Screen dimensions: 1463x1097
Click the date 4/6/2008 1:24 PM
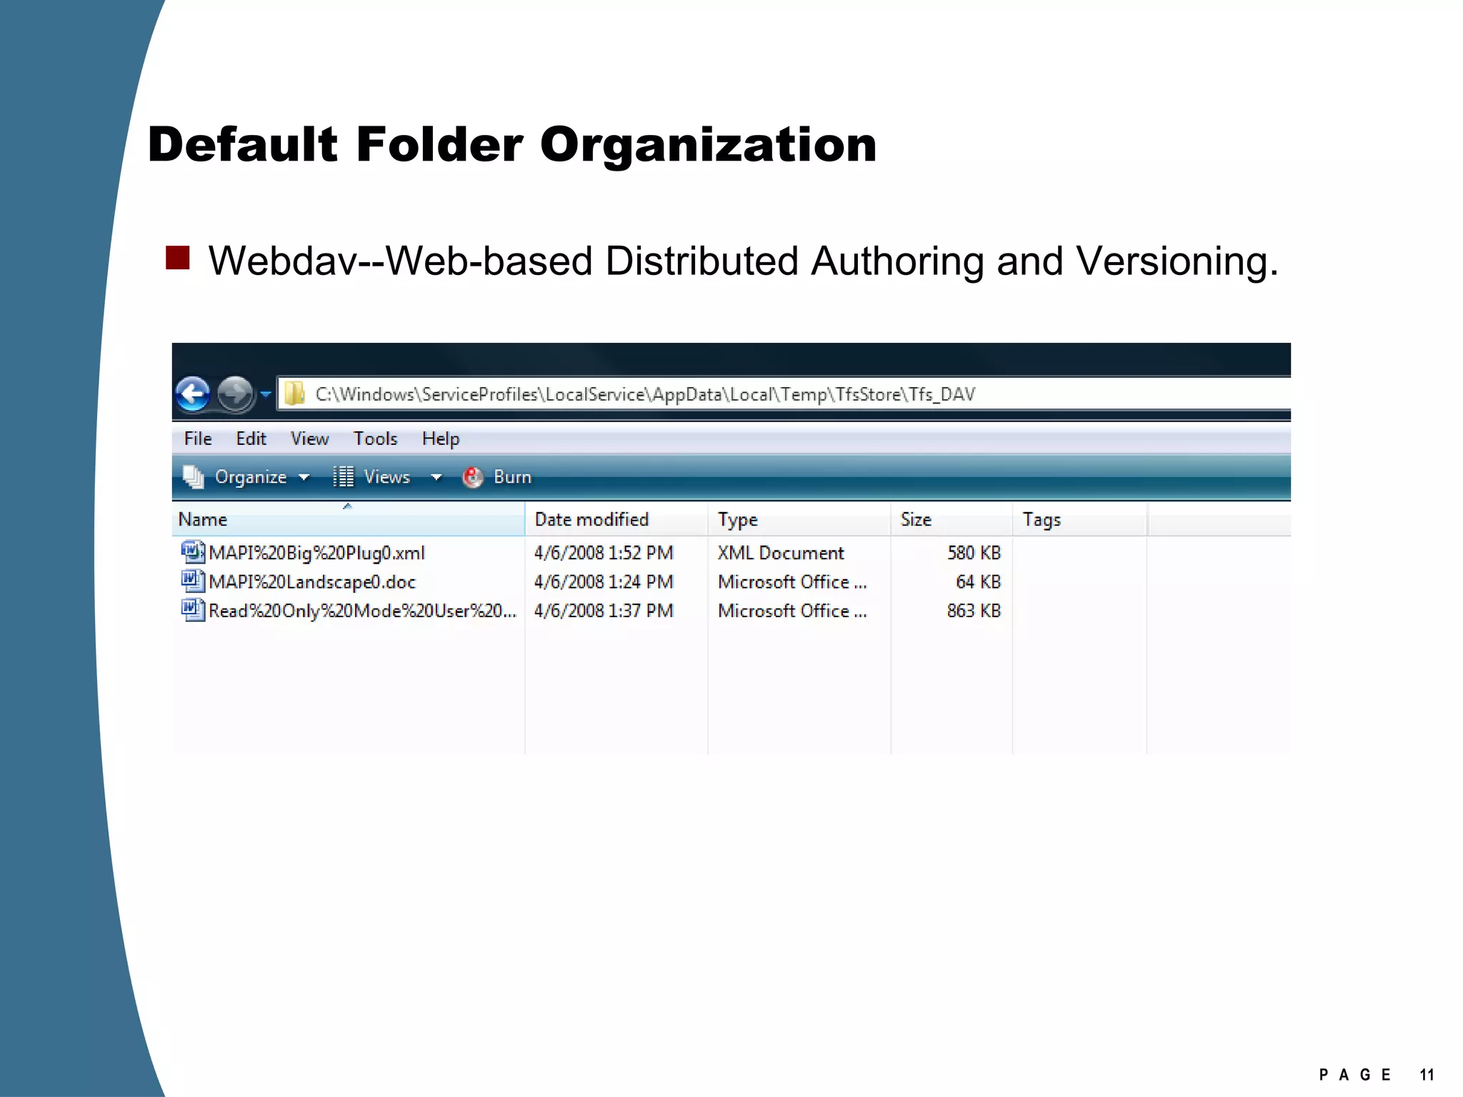(x=604, y=582)
